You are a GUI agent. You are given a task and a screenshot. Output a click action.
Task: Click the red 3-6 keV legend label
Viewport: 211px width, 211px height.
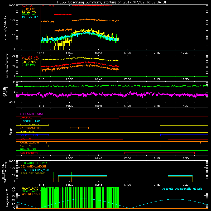[27, 6]
